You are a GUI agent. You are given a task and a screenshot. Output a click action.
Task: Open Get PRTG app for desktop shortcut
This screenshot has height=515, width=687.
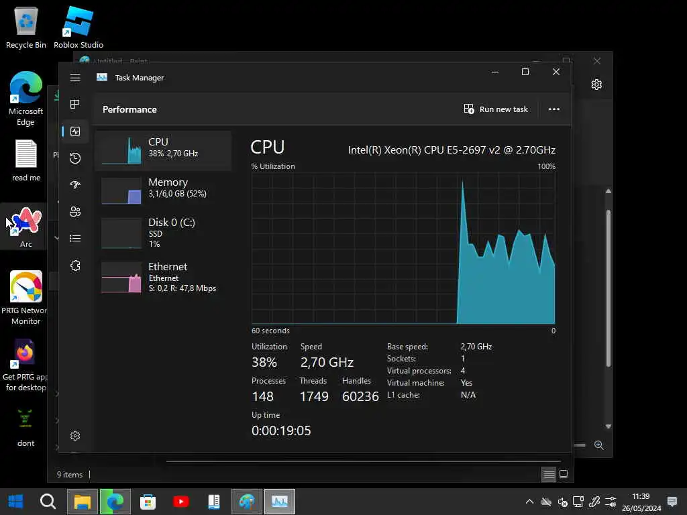point(26,365)
